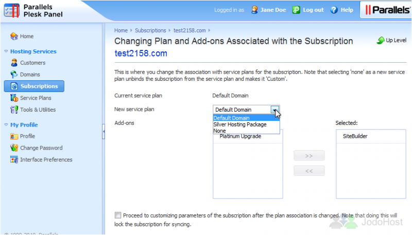
Task: Click the Change Password keys icon
Action: point(14,148)
